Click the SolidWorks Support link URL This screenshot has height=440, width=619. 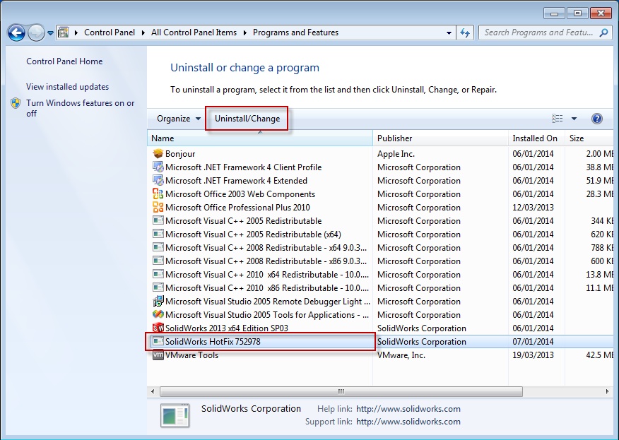[x=408, y=422]
